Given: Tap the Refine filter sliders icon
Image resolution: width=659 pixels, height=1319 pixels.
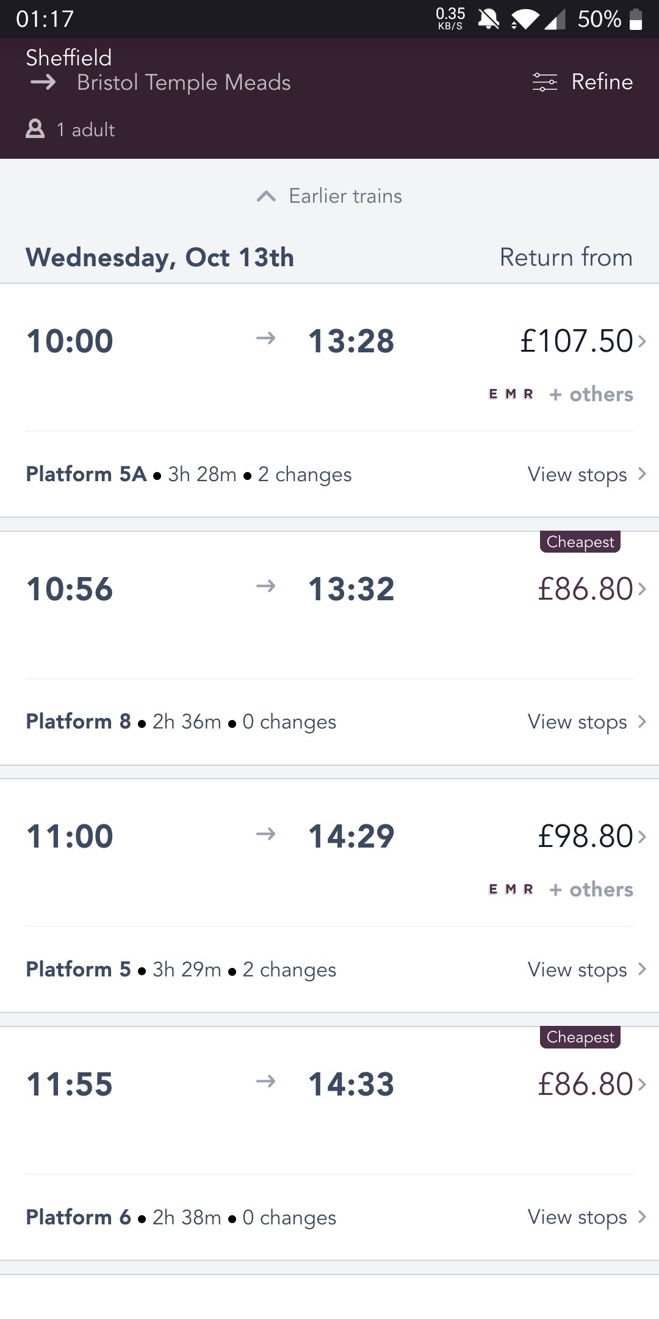Looking at the screenshot, I should point(544,82).
